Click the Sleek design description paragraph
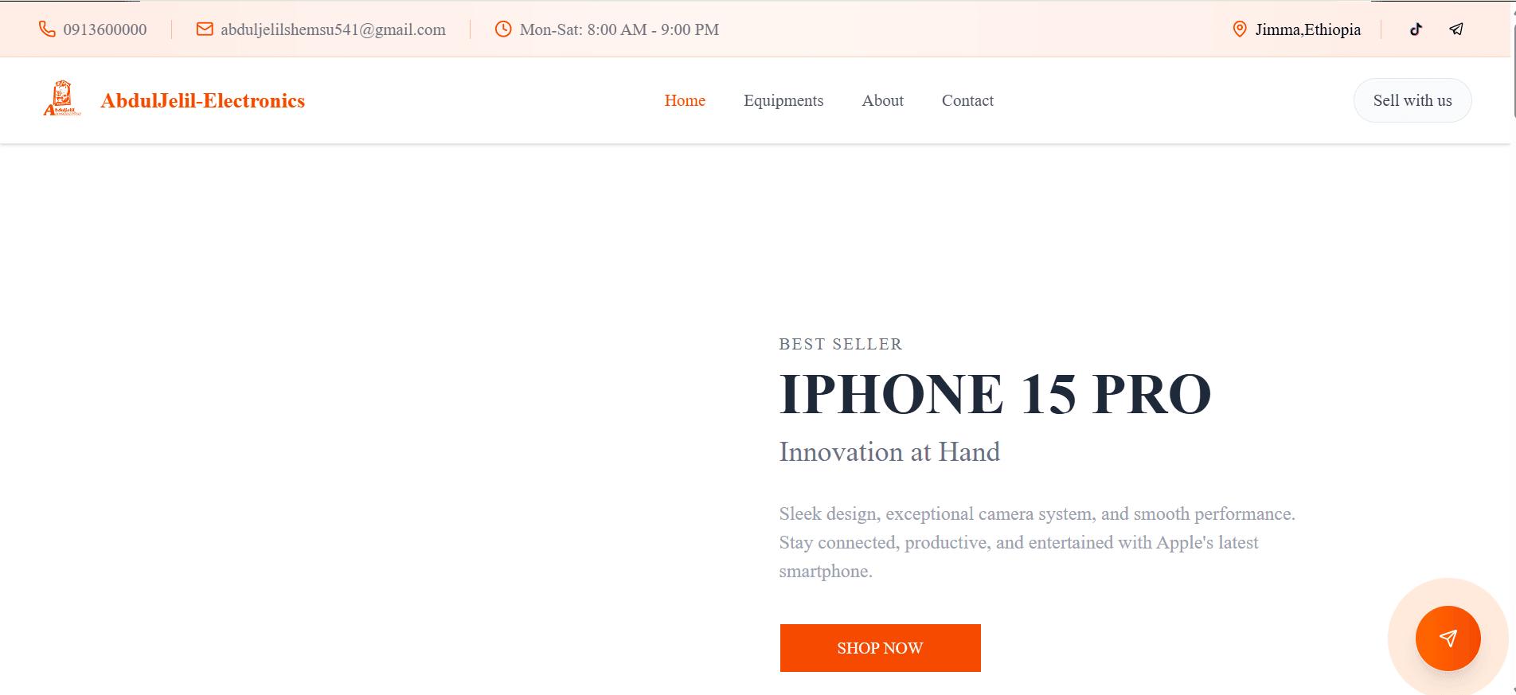The width and height of the screenshot is (1516, 695). tap(1037, 542)
